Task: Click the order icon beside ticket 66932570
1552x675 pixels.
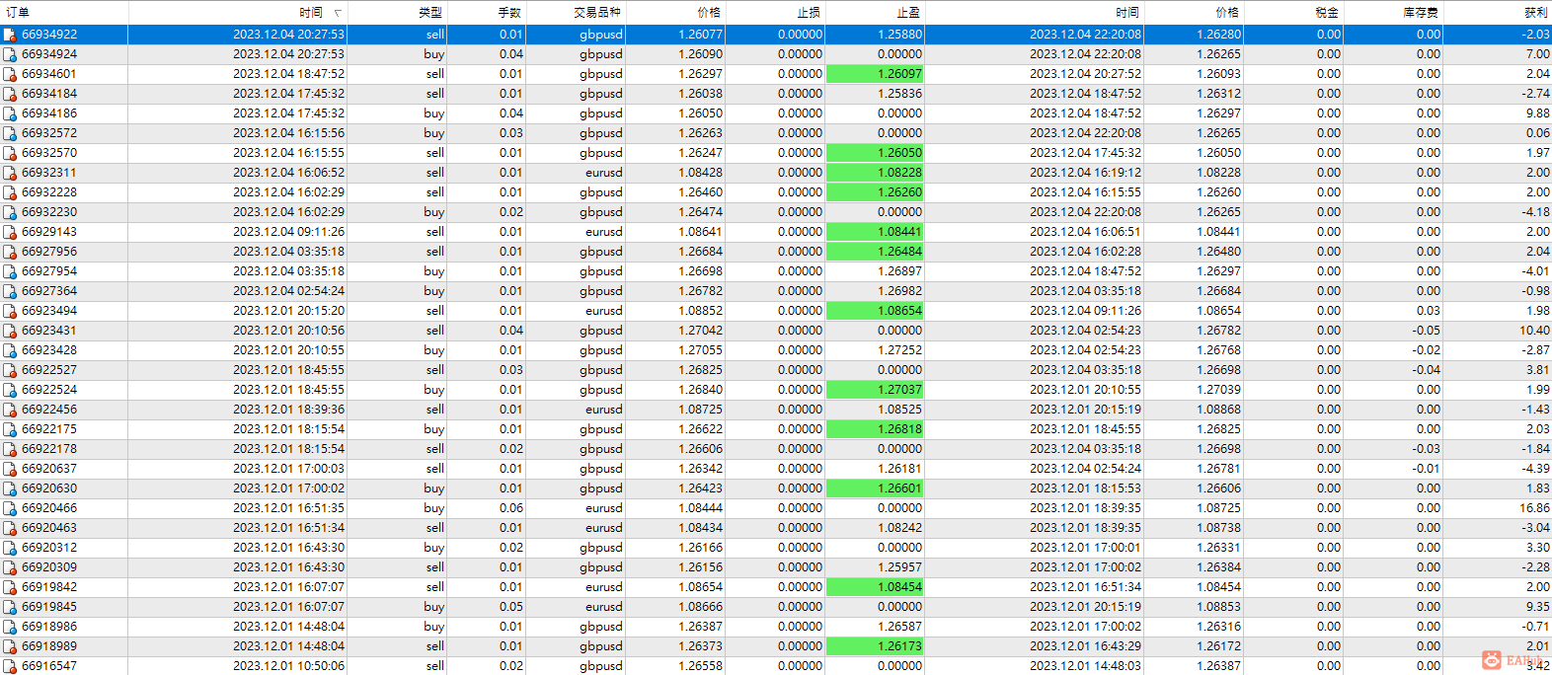Action: 10,153
